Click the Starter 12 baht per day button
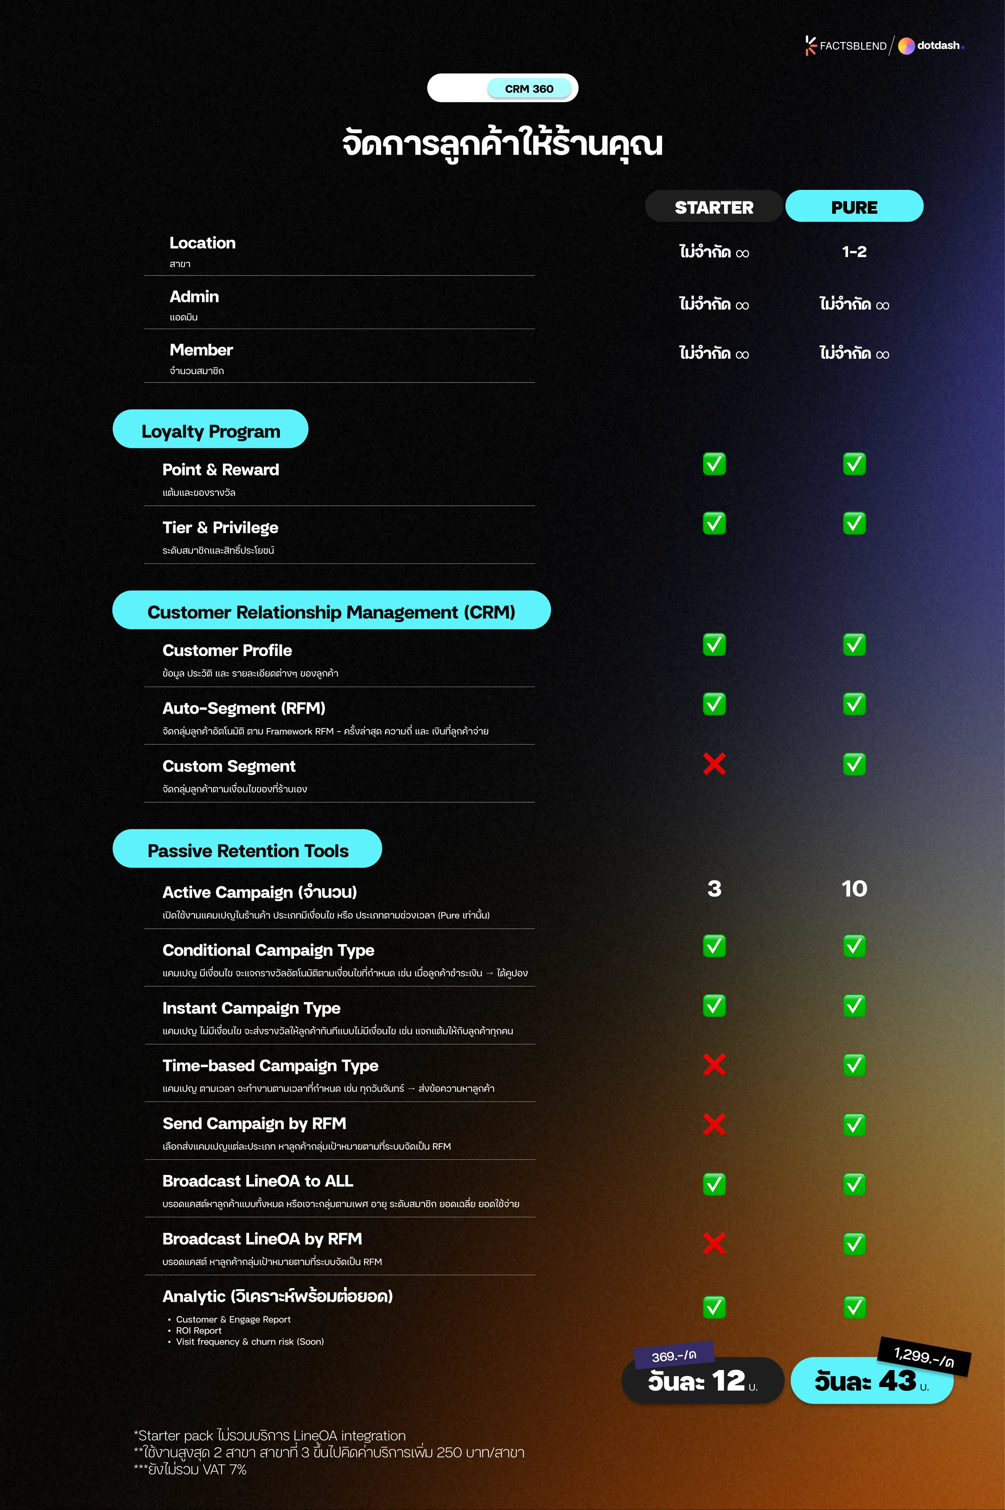 coord(703,1380)
